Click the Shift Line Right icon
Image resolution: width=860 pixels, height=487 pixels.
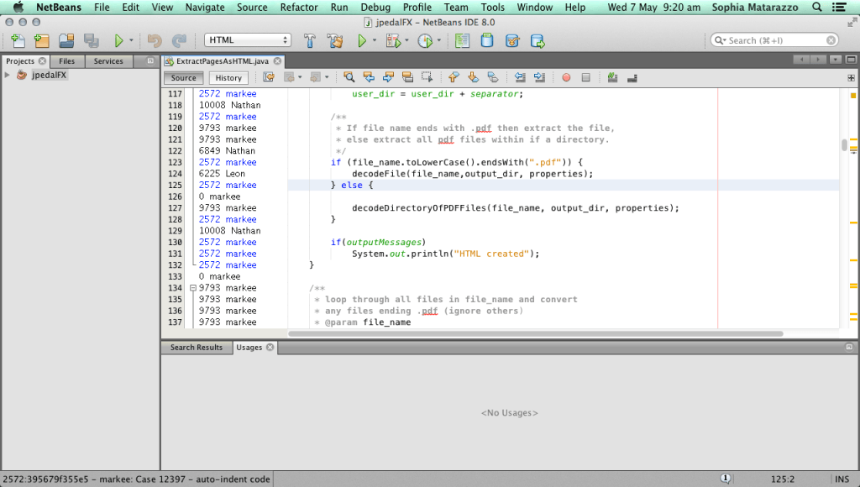[538, 77]
